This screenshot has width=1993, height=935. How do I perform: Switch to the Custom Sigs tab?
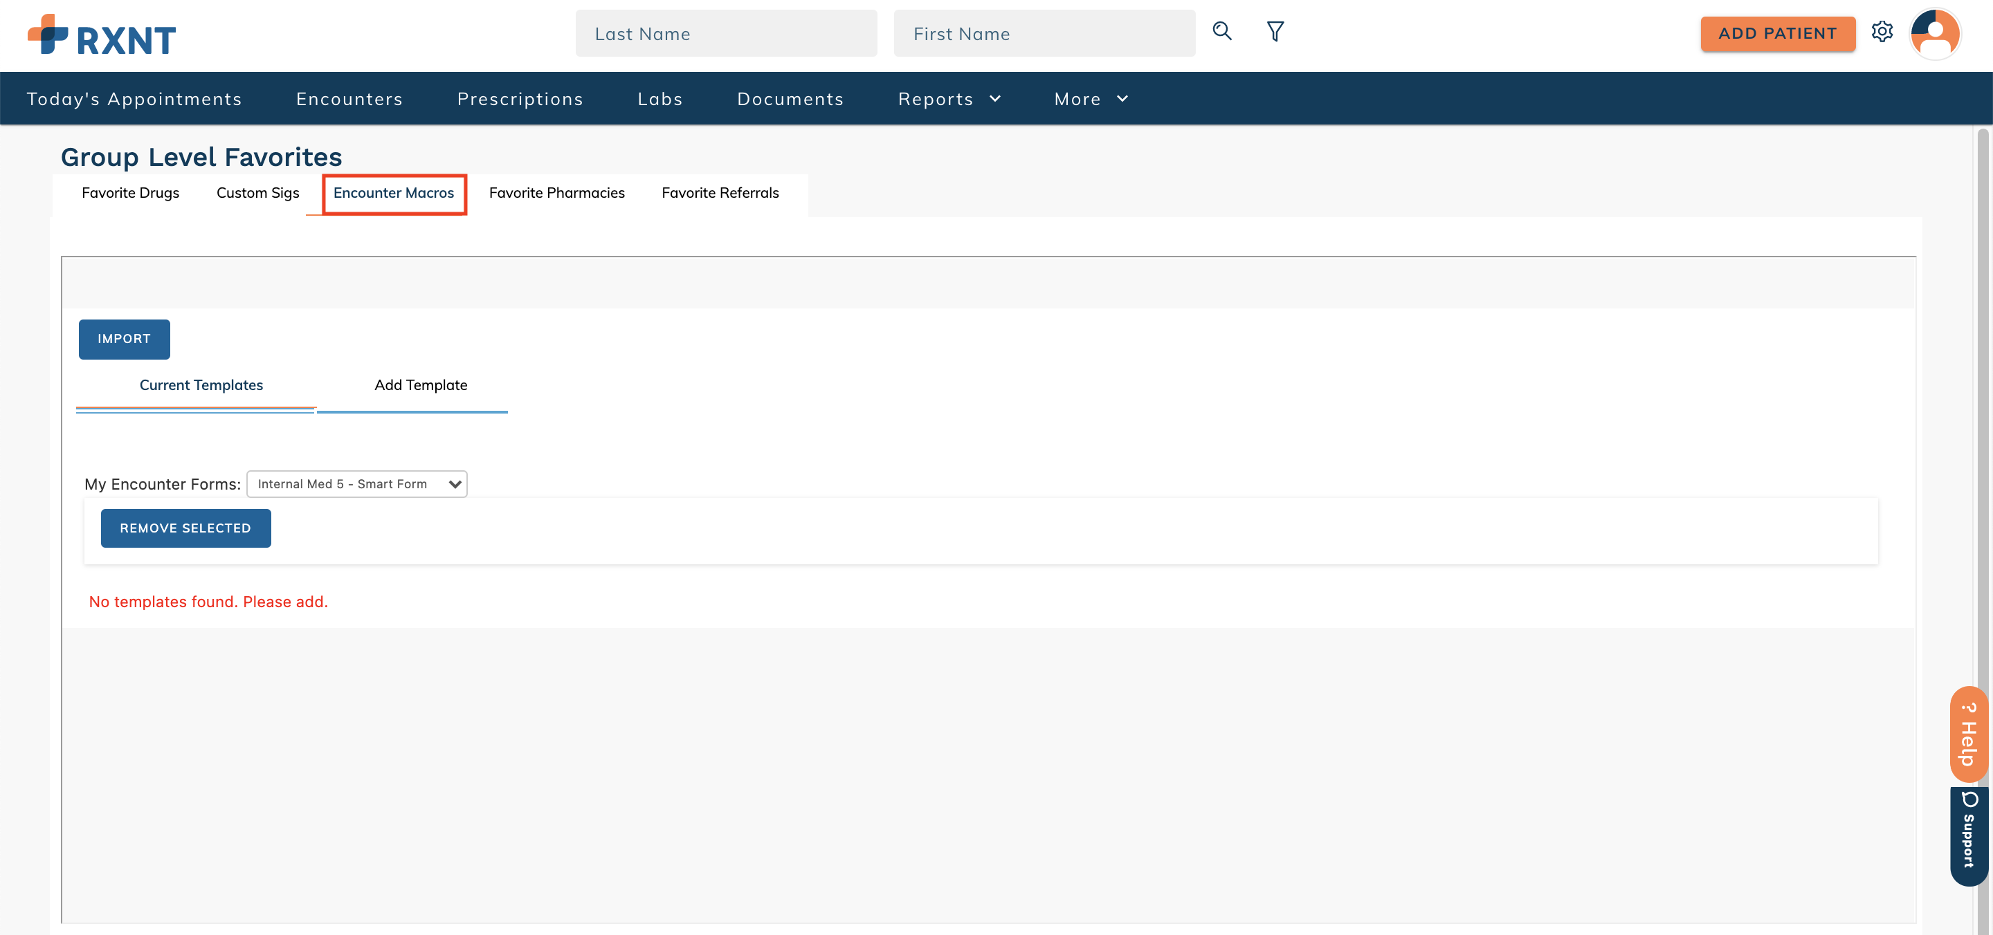(x=257, y=194)
